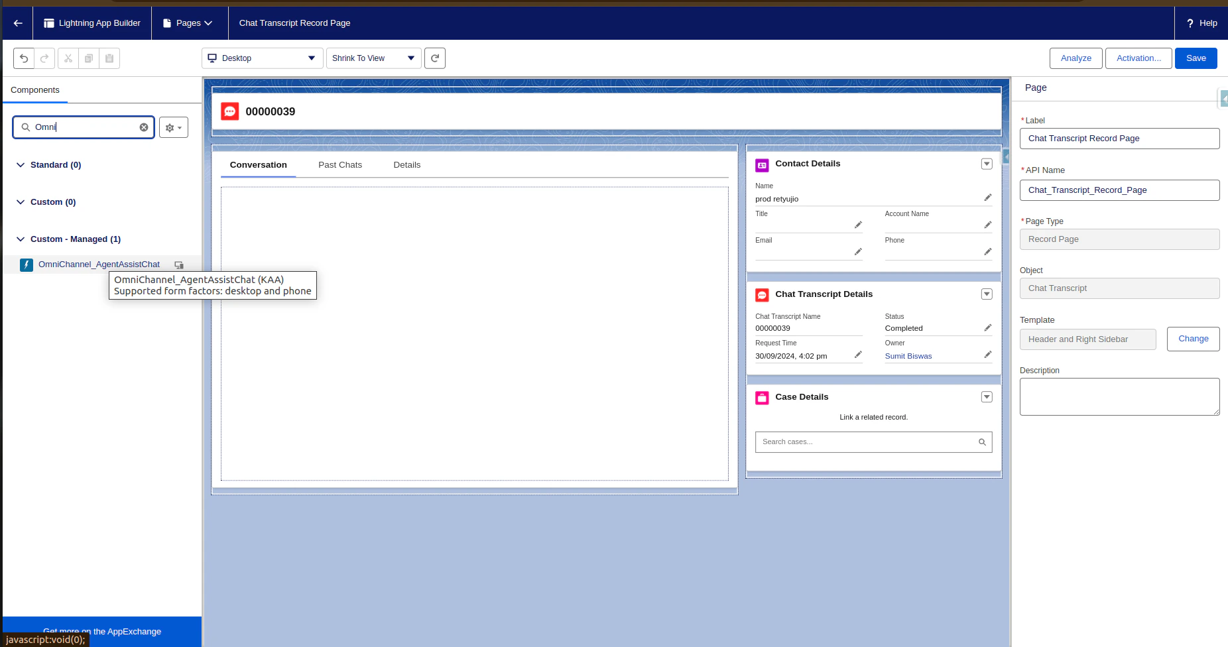Screen dimensions: 1228x647
Task: Click the pencil icon next to Status Completed
Action: point(987,327)
